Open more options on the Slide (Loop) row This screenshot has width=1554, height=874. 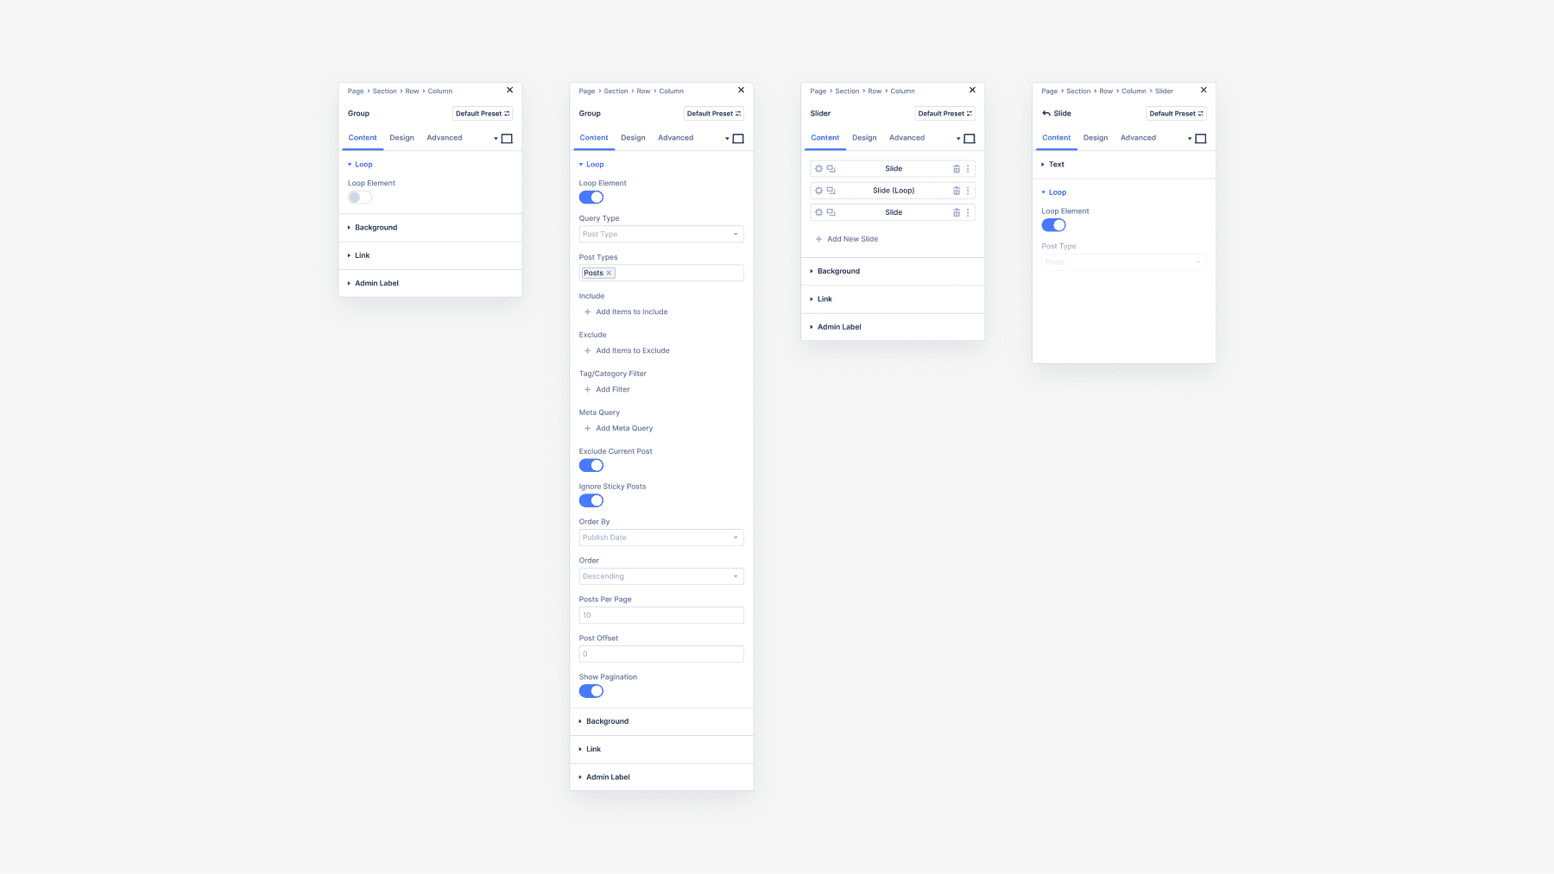click(968, 191)
